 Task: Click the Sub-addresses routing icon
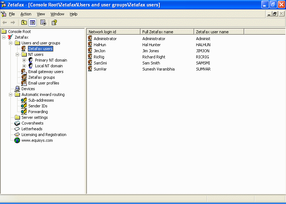pos(24,100)
